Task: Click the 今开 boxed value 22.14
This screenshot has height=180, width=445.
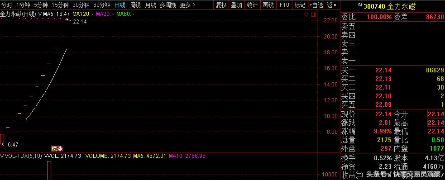Action: pos(436,114)
